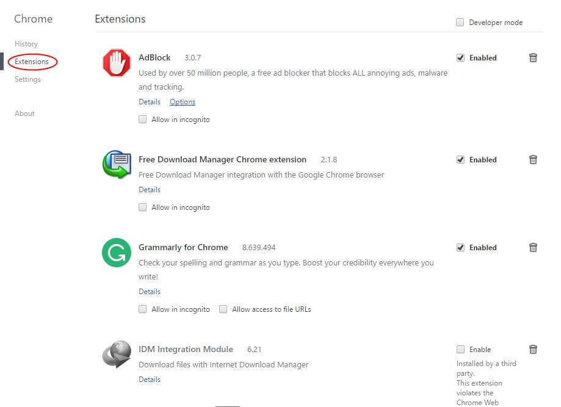
Task: Check Allow access to file URLs
Action: pyautogui.click(x=223, y=309)
